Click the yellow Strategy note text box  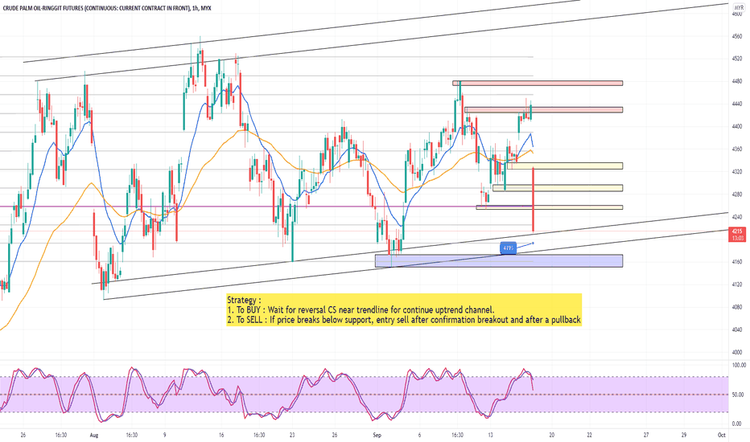(404, 310)
